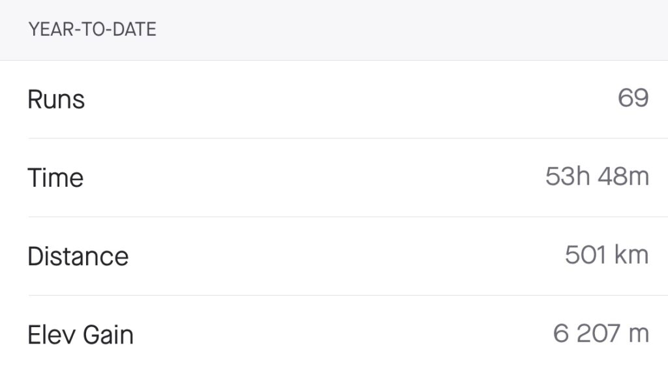Image resolution: width=668 pixels, height=367 pixels.
Task: Click the km distance unit
Action: [631, 255]
